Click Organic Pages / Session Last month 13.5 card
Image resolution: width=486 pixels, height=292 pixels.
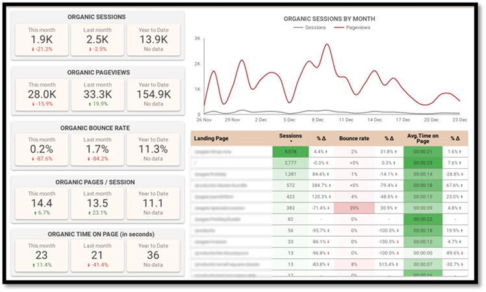point(97,202)
